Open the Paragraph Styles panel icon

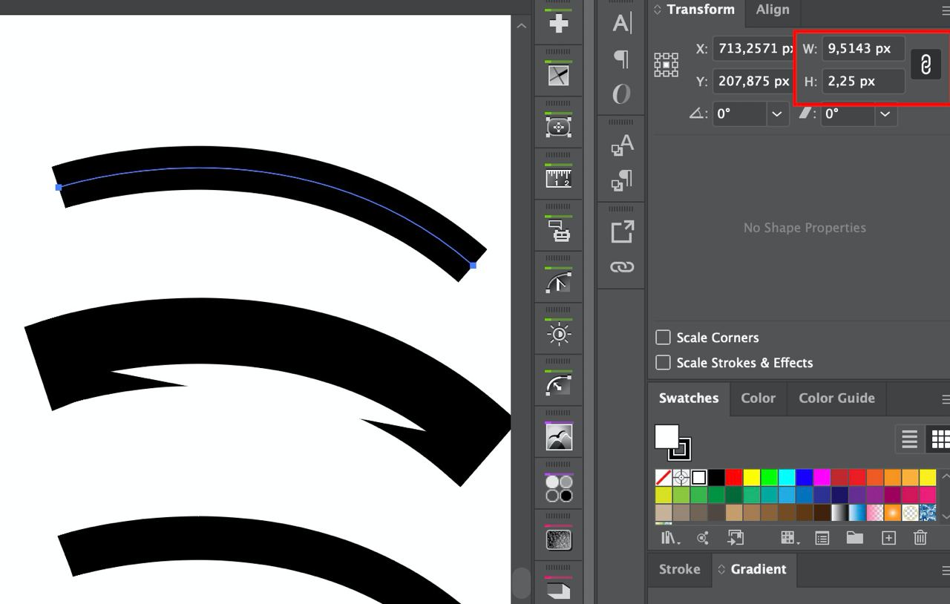pyautogui.click(x=622, y=180)
